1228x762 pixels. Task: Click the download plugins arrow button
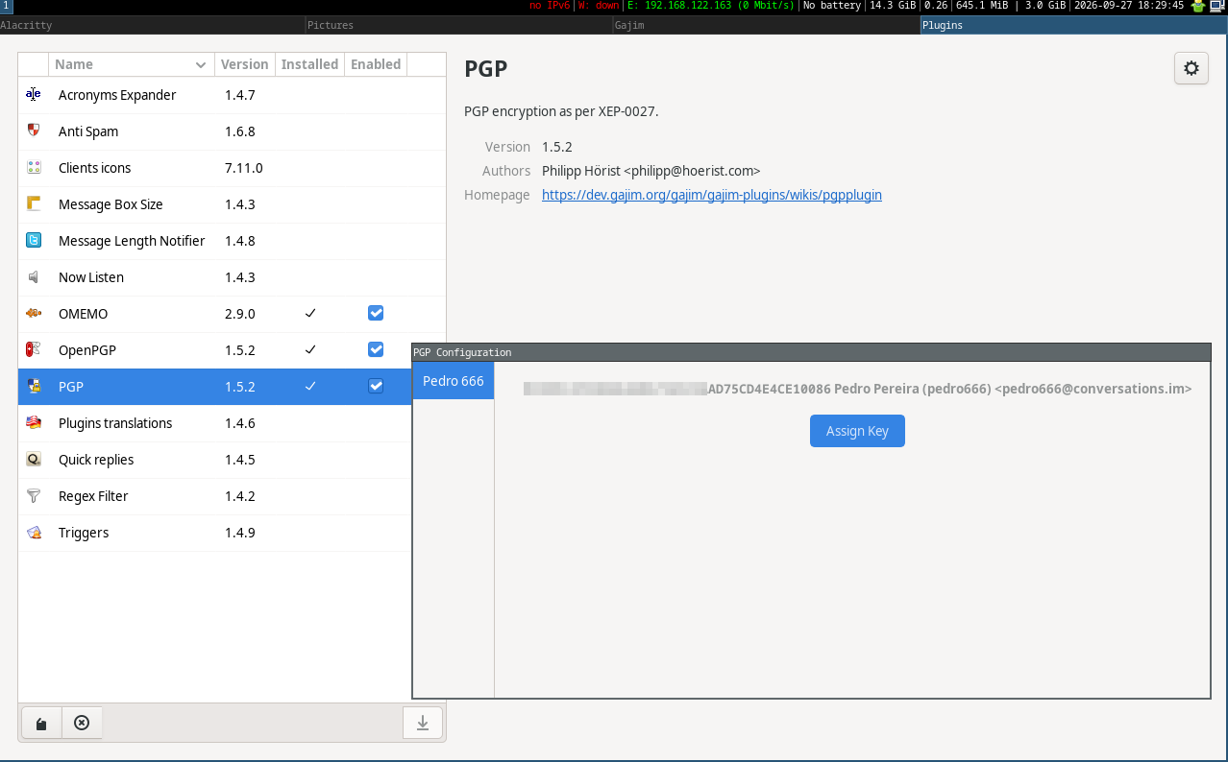click(423, 723)
